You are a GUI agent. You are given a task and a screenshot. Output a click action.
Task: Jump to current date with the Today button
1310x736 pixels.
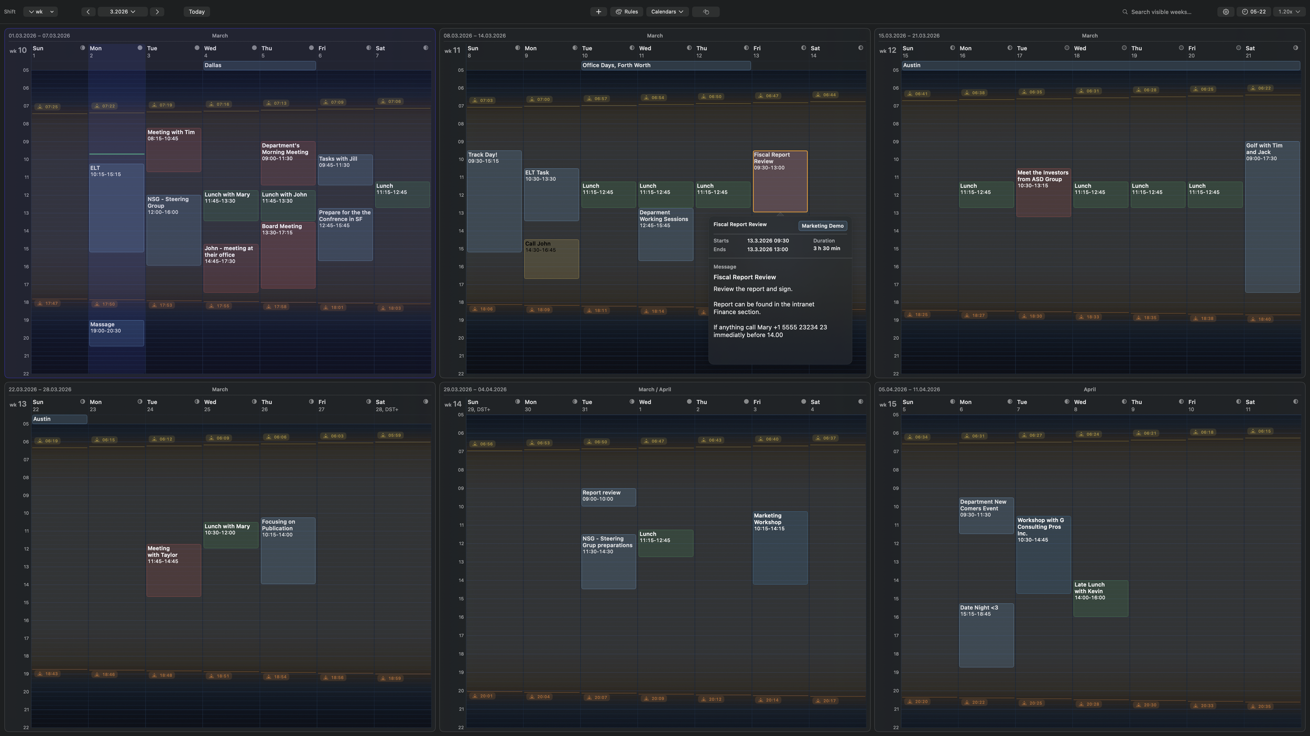click(x=196, y=12)
